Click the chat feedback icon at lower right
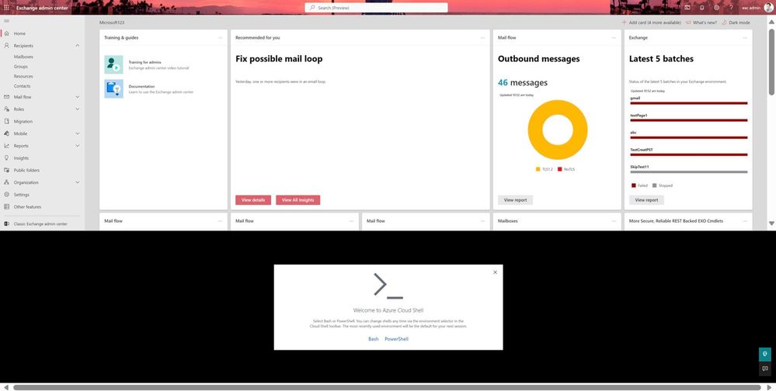 [764, 369]
